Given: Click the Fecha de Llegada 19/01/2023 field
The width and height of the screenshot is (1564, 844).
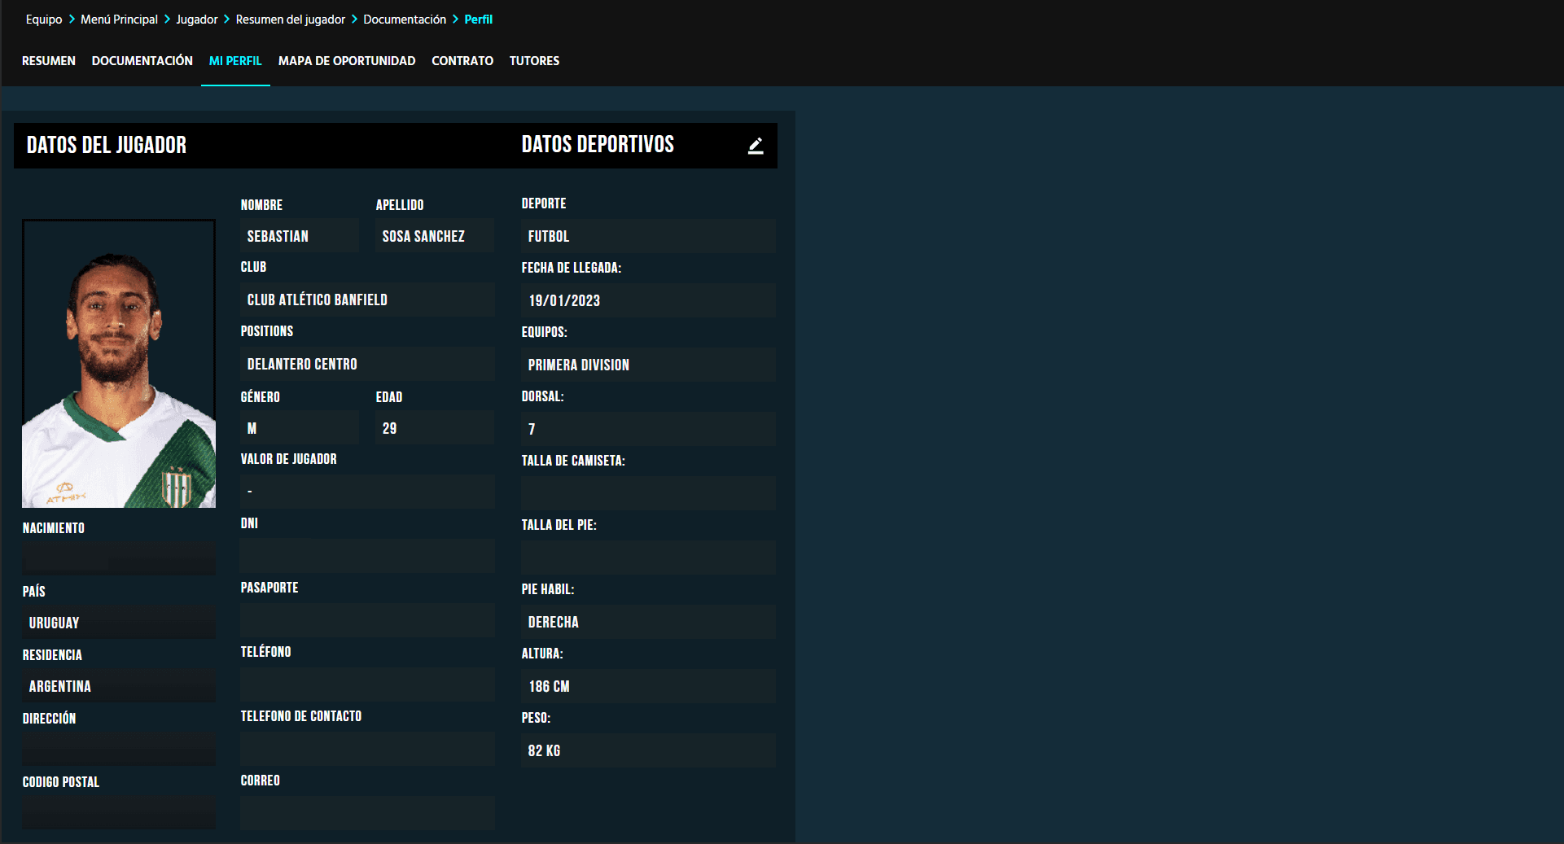Looking at the screenshot, I should click(x=648, y=300).
